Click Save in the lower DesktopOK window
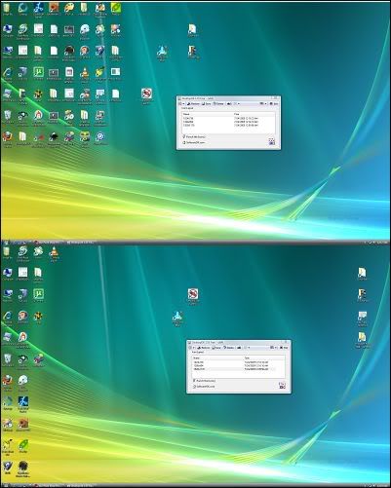 coord(216,348)
